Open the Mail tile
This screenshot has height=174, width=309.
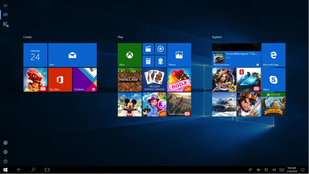click(72, 55)
